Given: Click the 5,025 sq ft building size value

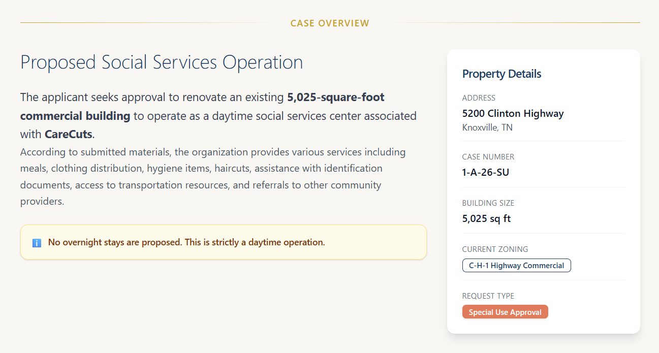Looking at the screenshot, I should click(486, 219).
